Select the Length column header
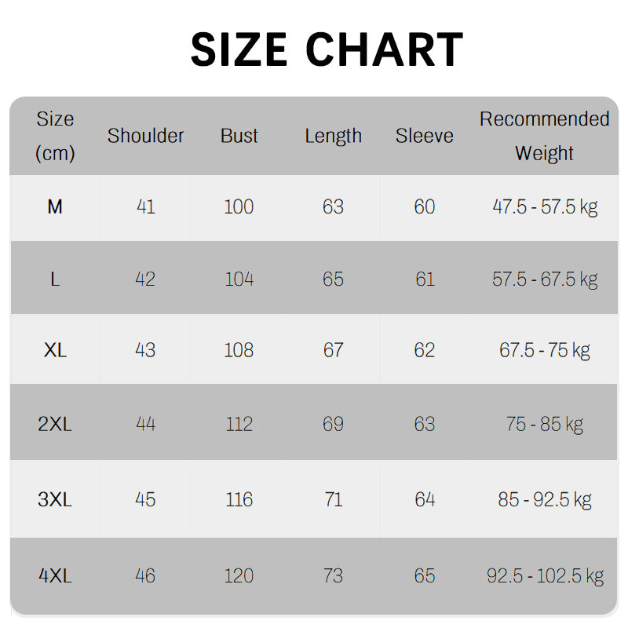Screen dimensions: 628x628 click(x=333, y=136)
